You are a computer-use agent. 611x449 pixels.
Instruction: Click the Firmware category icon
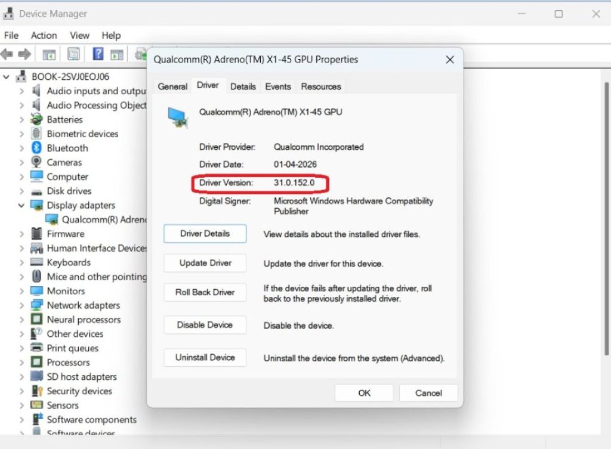pyautogui.click(x=36, y=234)
